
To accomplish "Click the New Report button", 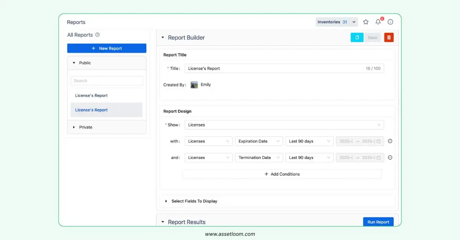I will point(107,49).
